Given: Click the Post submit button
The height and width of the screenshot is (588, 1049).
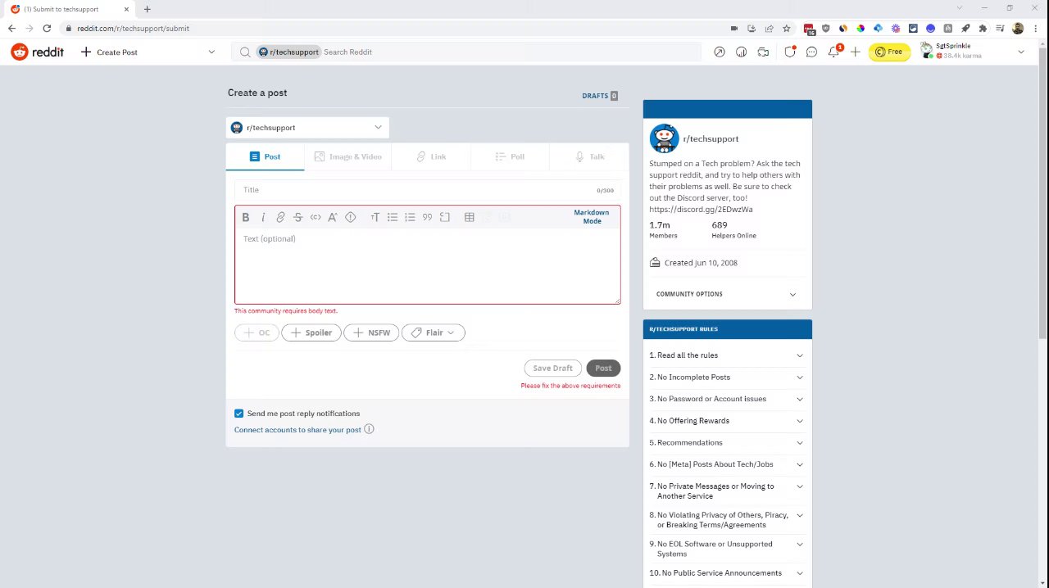Looking at the screenshot, I should (603, 369).
